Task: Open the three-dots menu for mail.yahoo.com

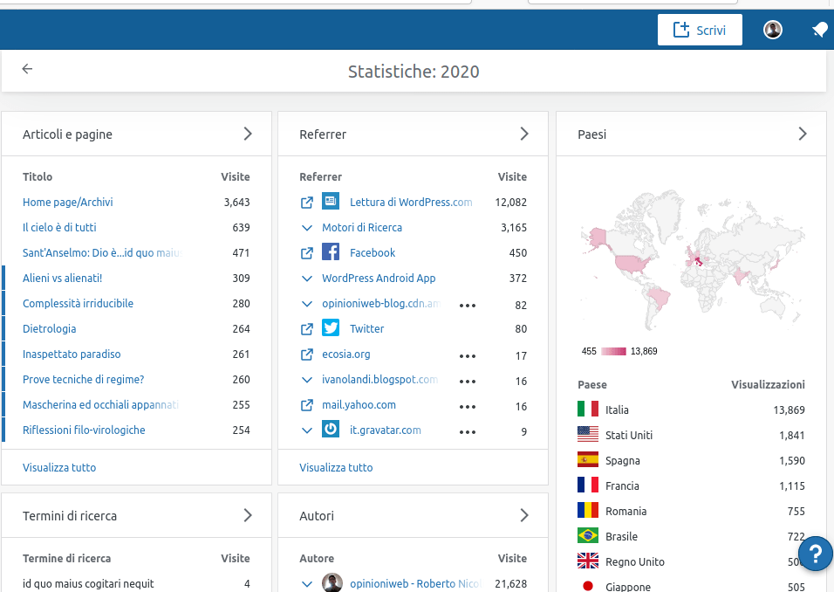Action: 468,406
